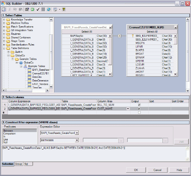Click the Knowledge Transfer folder icon
Image resolution: width=191 pixels, height=176 pixels.
(8, 19)
